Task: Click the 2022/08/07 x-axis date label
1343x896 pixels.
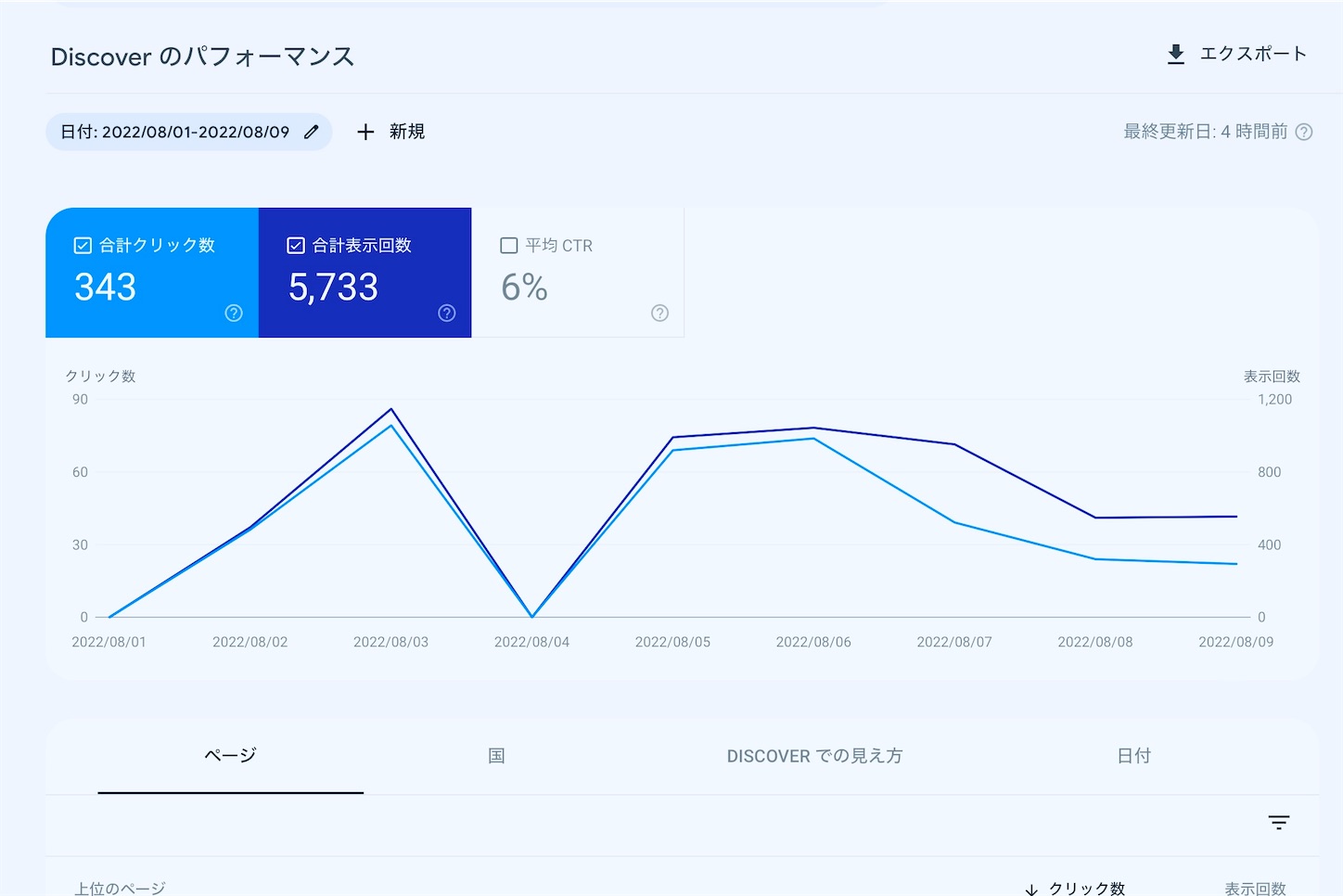Action: click(x=954, y=642)
